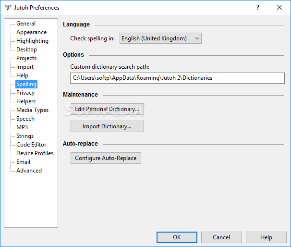Click the custom dictionary search path field

click(x=177, y=78)
